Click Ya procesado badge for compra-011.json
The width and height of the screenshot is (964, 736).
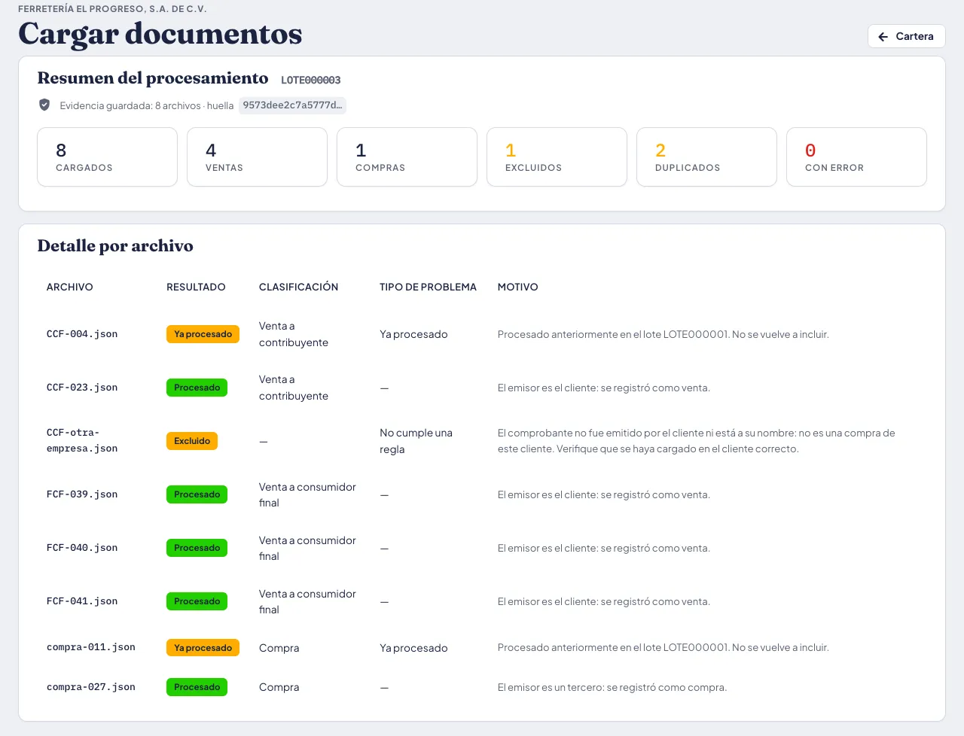click(x=203, y=648)
